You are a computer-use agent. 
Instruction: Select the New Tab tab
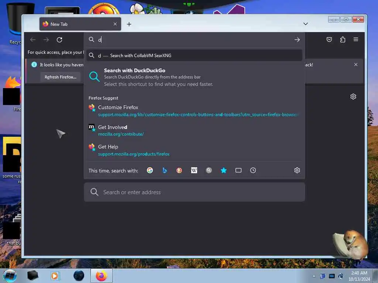tap(80, 24)
